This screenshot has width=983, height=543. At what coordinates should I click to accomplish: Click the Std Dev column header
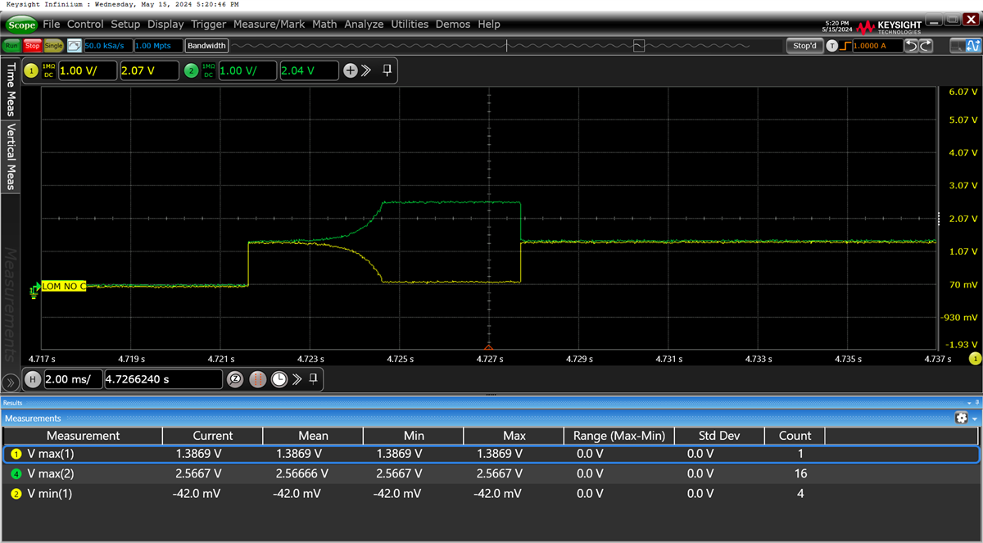click(719, 436)
